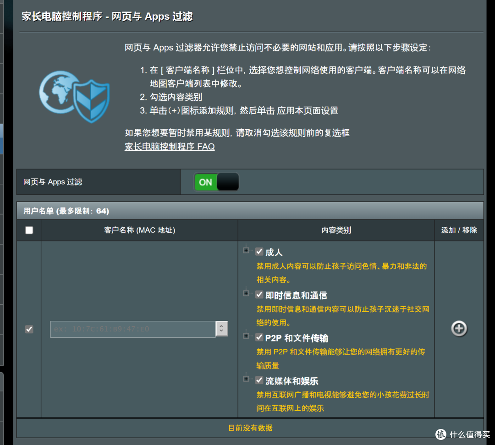495x445 pixels.
Task: Click the 内容类别 column header
Action: click(x=336, y=230)
